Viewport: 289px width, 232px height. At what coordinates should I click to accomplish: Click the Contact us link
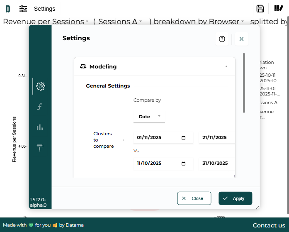pos(269,225)
